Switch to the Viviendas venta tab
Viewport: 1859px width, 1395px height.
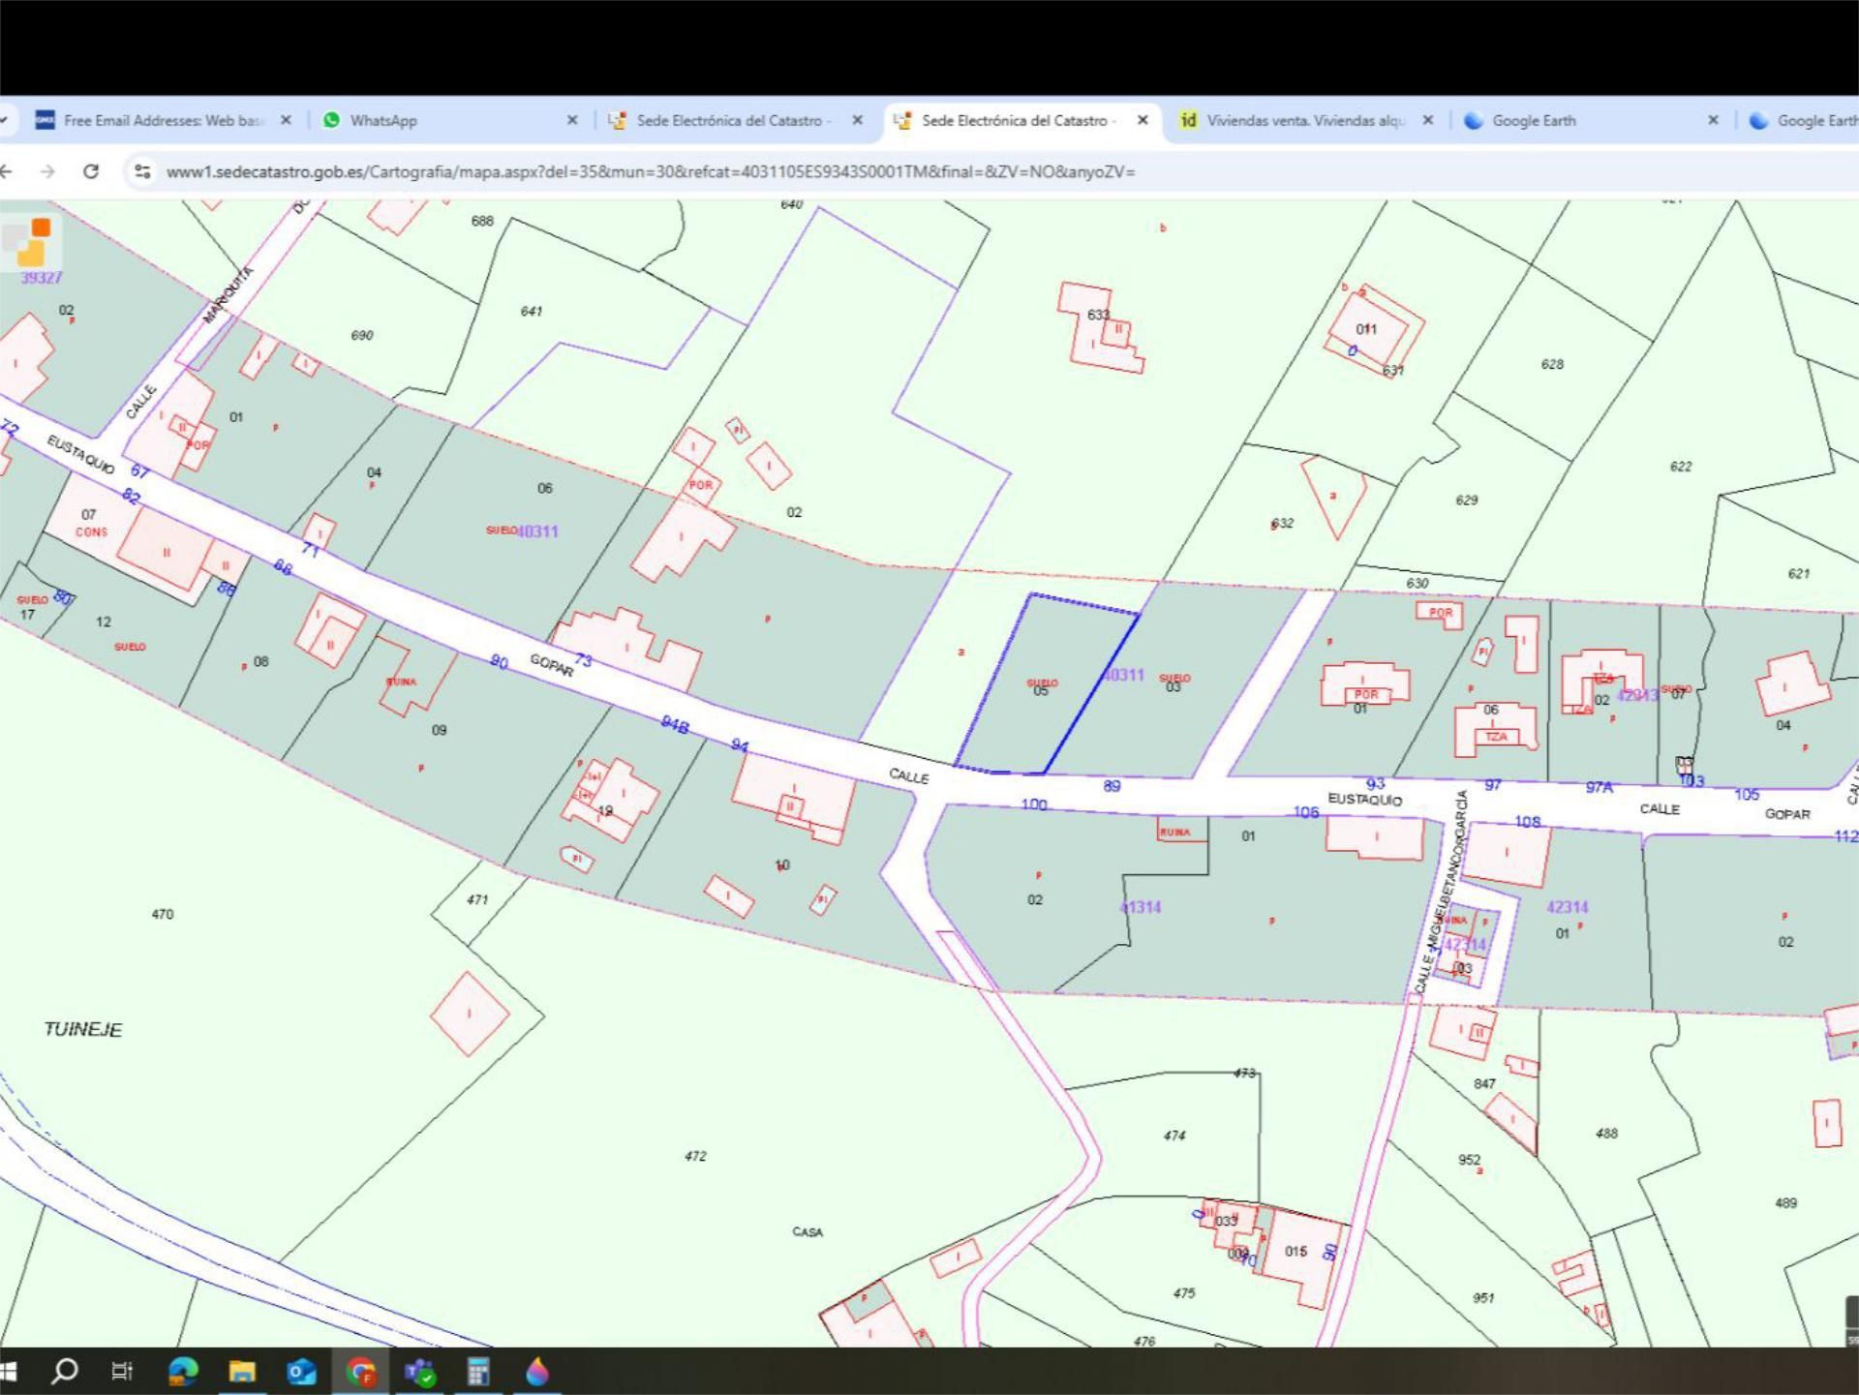tap(1306, 120)
